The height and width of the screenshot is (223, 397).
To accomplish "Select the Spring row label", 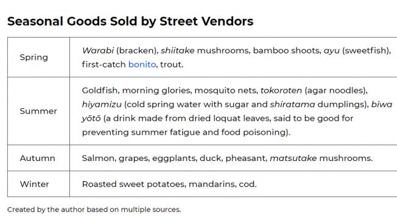I will click(x=34, y=58).
